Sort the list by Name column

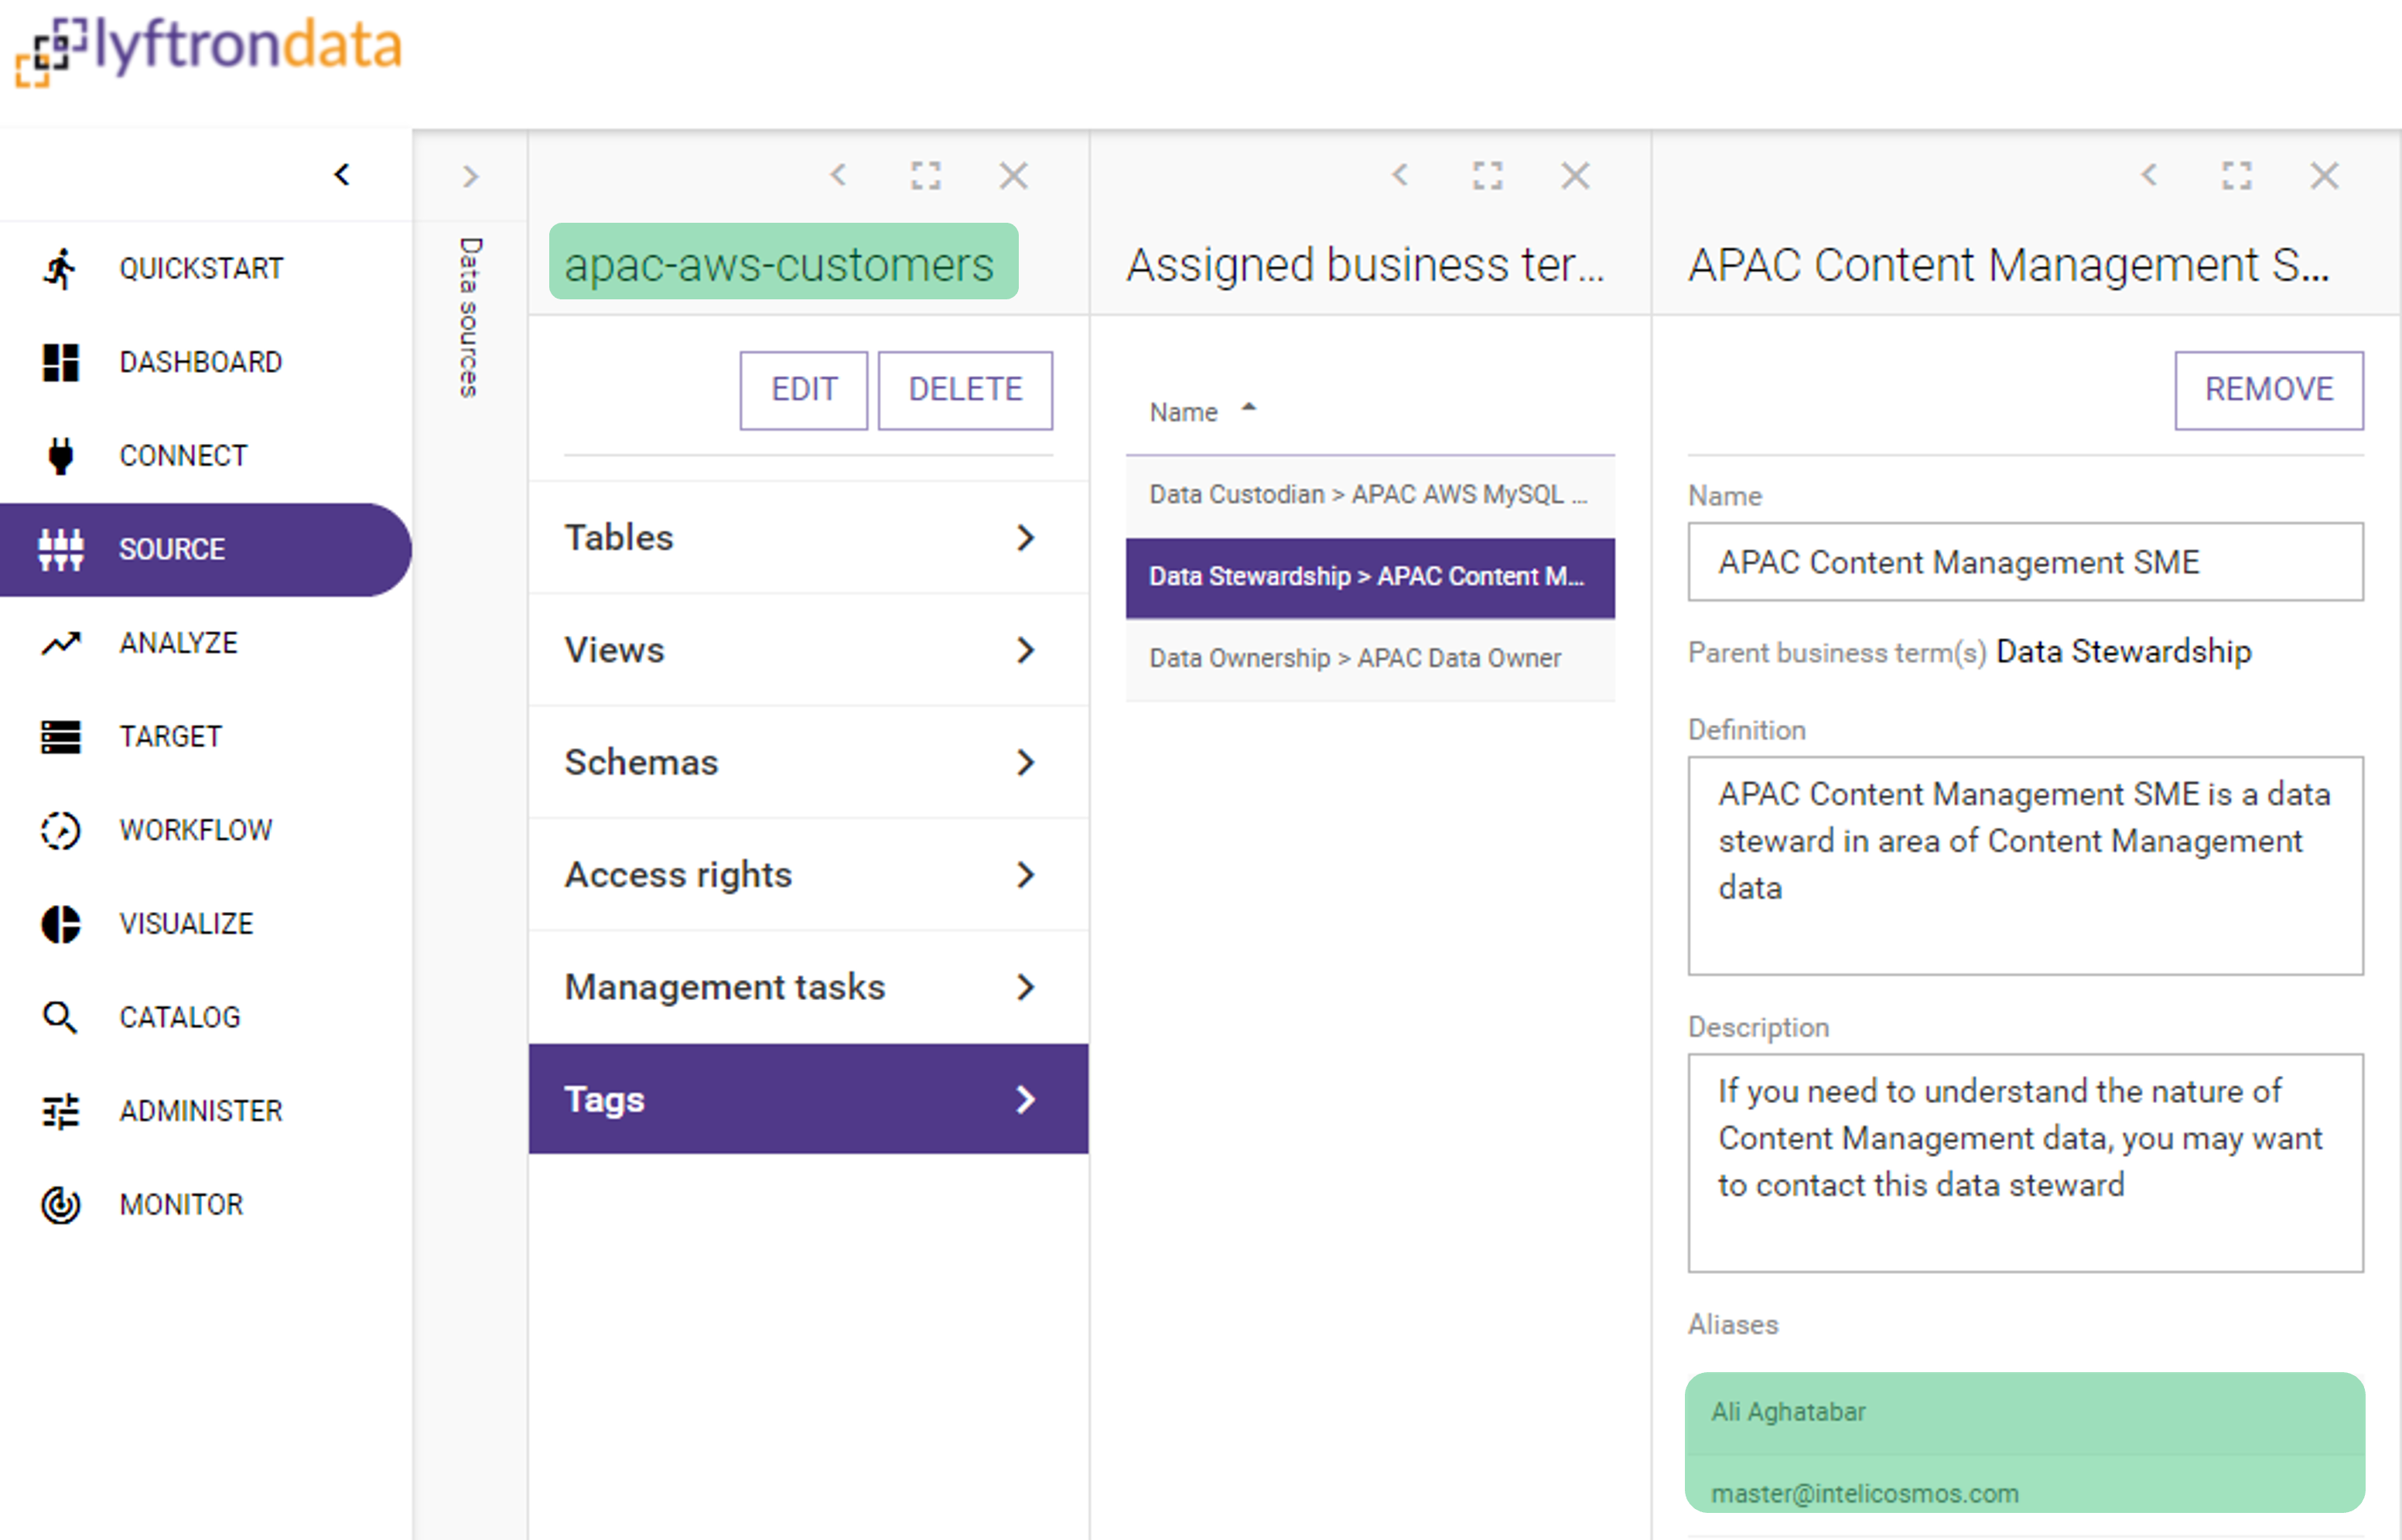[1184, 412]
